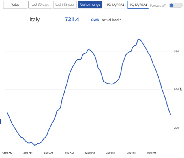Click the 12:00 PM x-axis label
Image resolution: width=184 pixels, height=158 pixels.
point(90,153)
